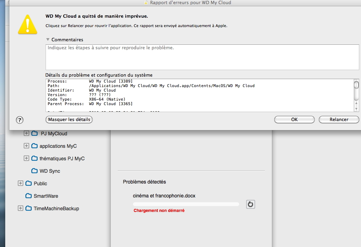
Task: Click the 'Chargement non démarré' status text
Action: 159,211
